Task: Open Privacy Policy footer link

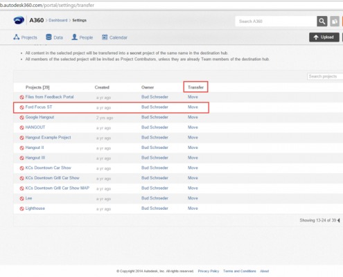Action: [209, 271]
